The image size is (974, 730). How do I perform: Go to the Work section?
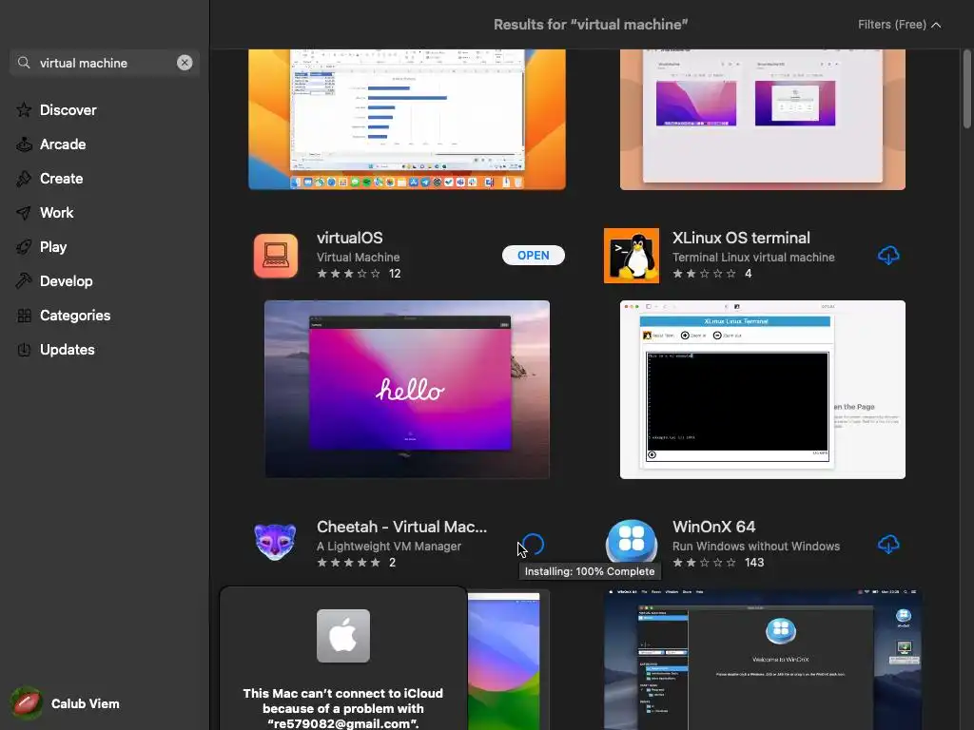click(x=56, y=212)
